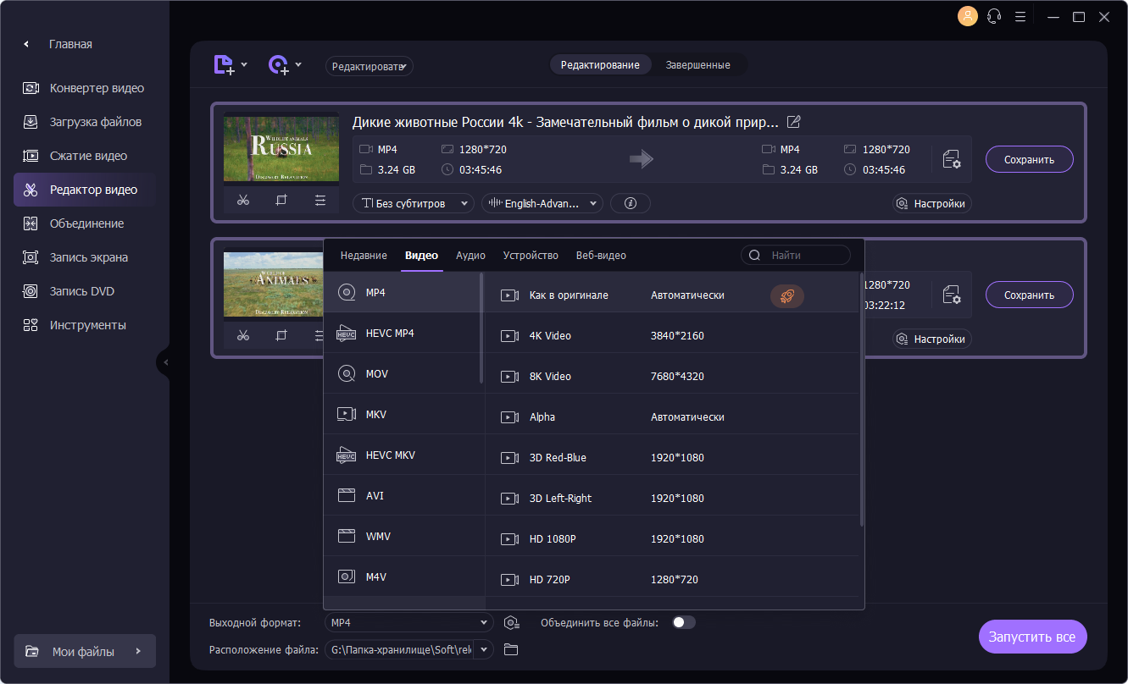Open the output format MP4 dropdown

click(x=409, y=622)
